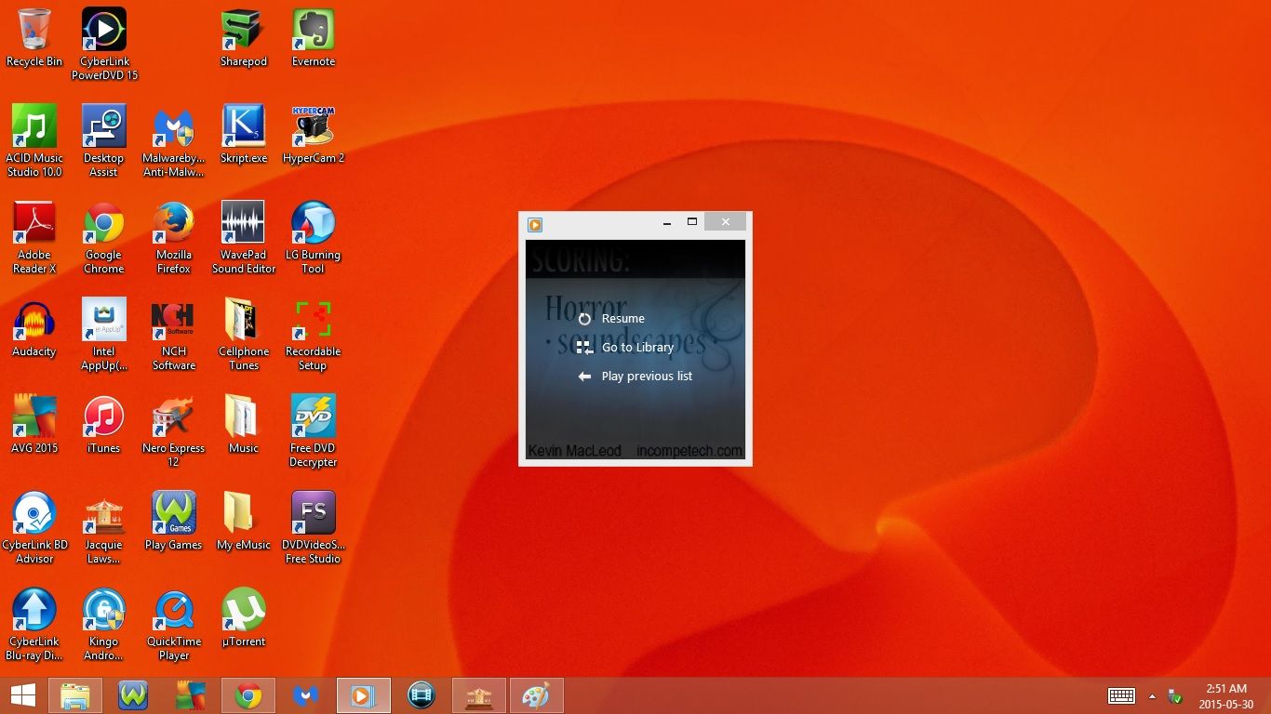Go to Library in Windows Media Player
This screenshot has width=1271, height=714.
pyautogui.click(x=637, y=347)
